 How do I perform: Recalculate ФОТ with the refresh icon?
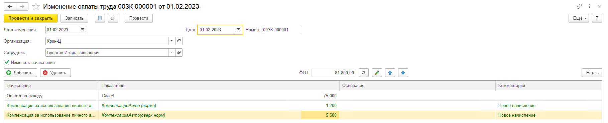(364, 73)
